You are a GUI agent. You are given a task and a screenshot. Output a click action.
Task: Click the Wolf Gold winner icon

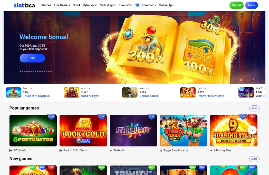tap(246, 92)
